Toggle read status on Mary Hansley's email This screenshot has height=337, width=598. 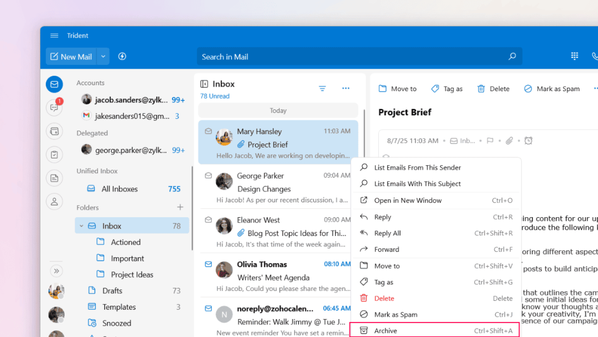coord(208,131)
